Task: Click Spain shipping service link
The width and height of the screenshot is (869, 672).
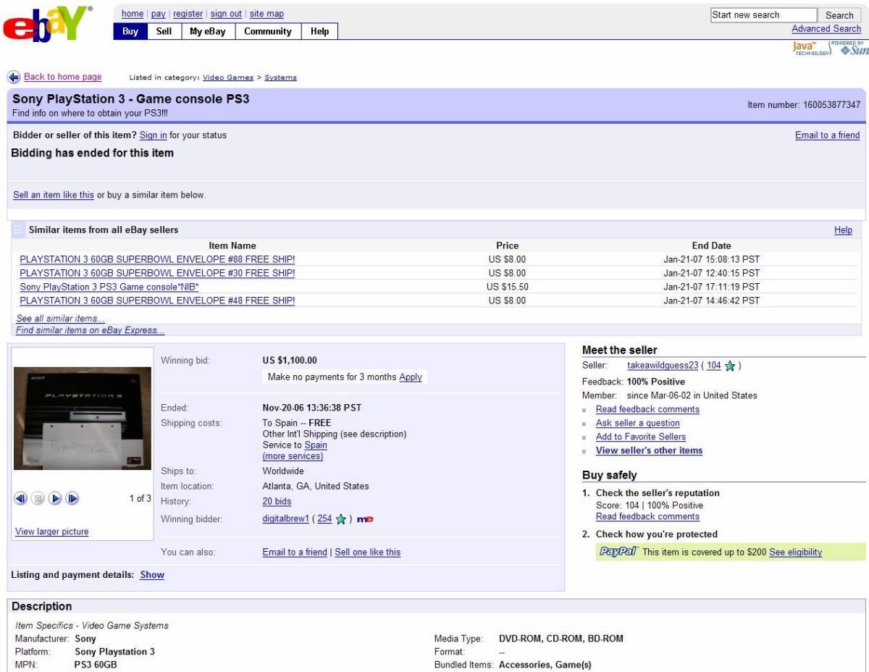Action: click(x=316, y=445)
